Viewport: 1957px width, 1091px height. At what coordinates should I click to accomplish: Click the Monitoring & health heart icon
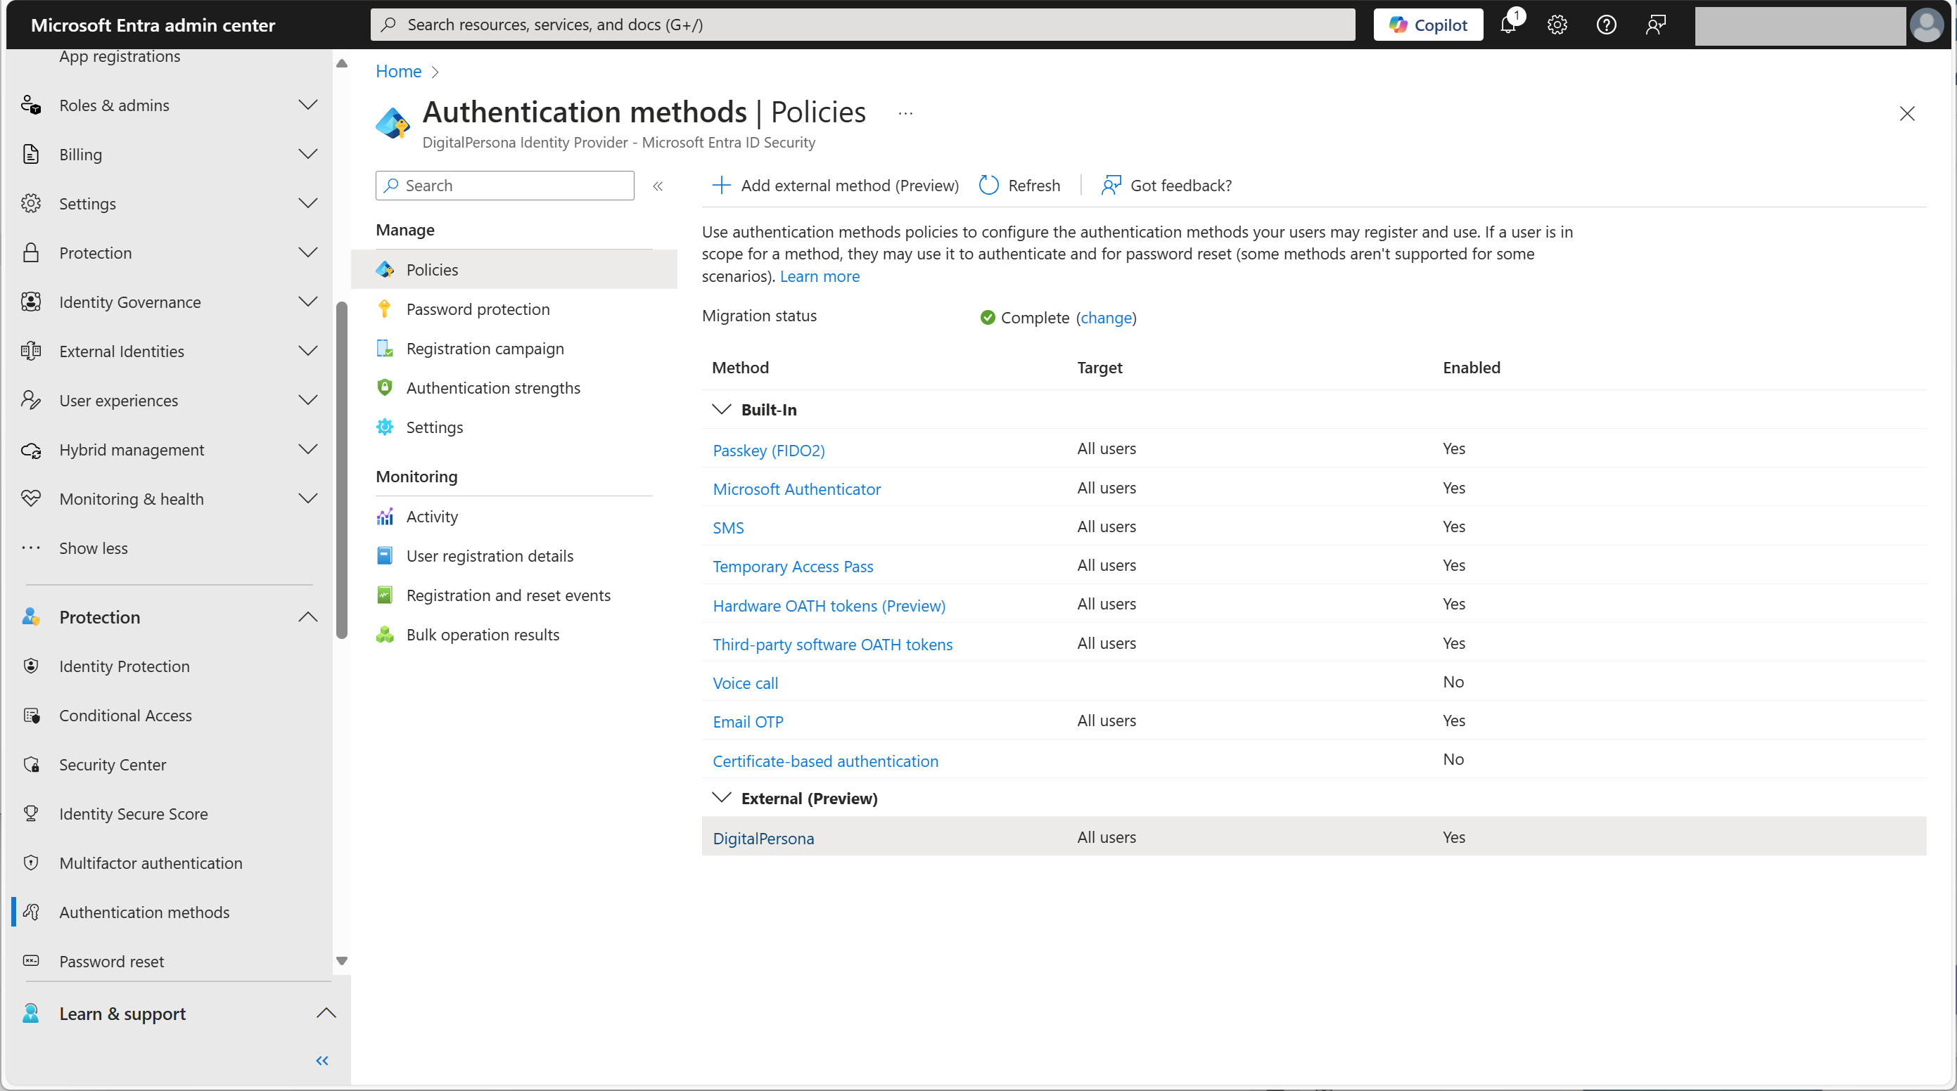point(31,499)
